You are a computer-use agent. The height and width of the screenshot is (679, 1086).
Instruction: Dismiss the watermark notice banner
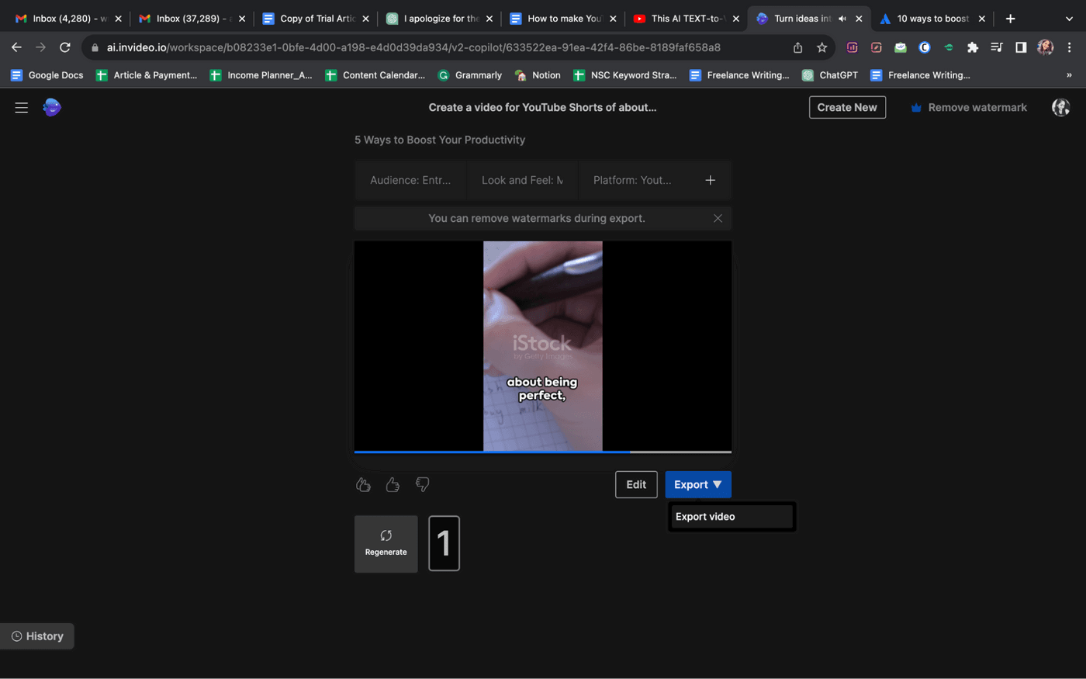tap(718, 218)
